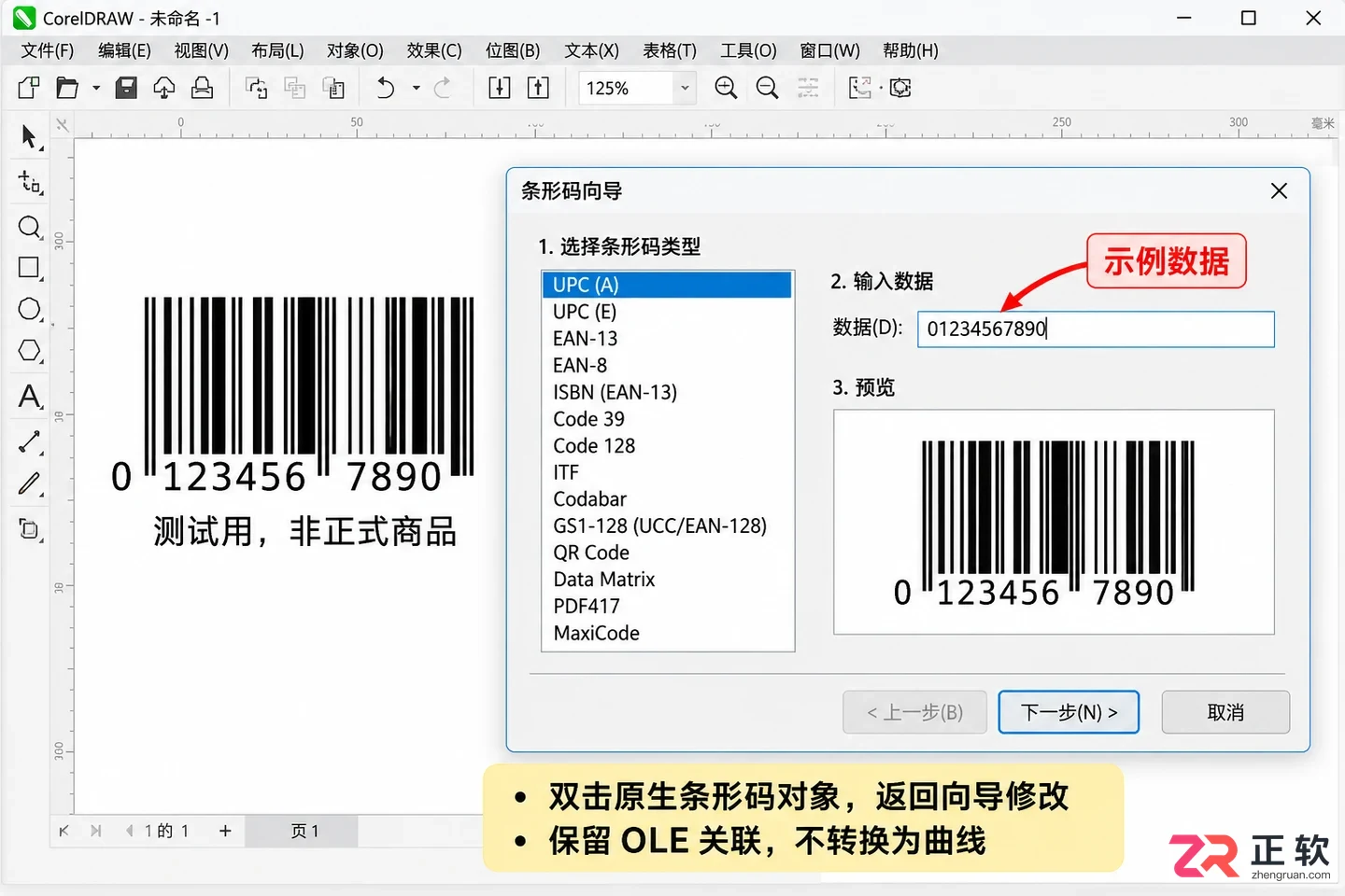Choose the Ellipse tool
Image resolution: width=1345 pixels, height=896 pixels.
coord(30,309)
